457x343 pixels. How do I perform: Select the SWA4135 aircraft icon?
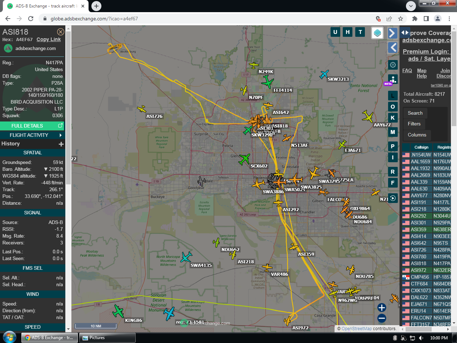tap(186, 257)
